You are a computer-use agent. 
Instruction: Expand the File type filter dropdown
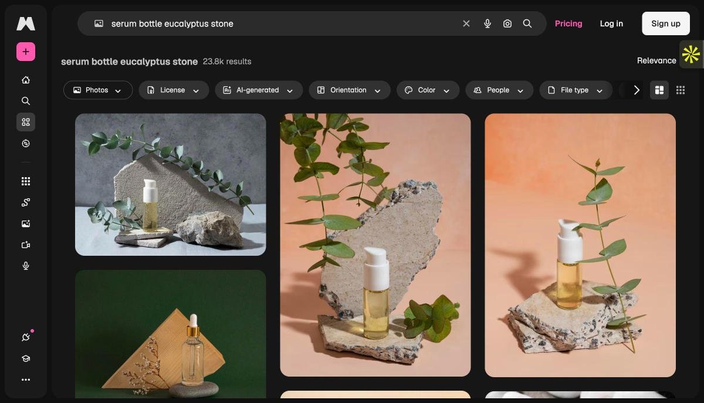[x=576, y=90]
